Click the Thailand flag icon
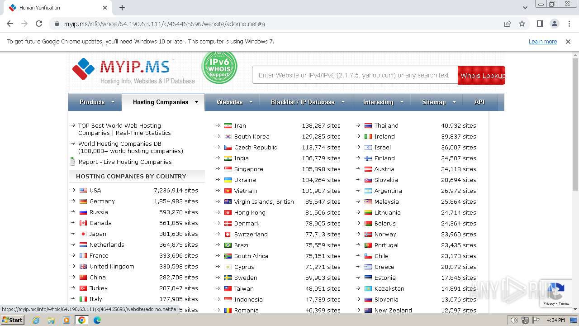The height and width of the screenshot is (326, 579). tap(368, 126)
